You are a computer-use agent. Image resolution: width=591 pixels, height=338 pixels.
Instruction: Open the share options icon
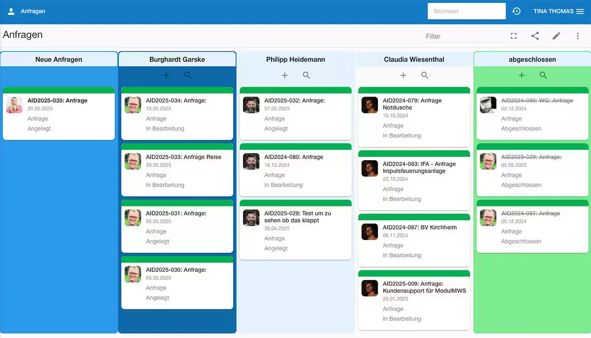(x=535, y=35)
